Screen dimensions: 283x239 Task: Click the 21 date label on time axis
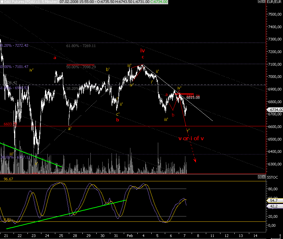point(6,236)
